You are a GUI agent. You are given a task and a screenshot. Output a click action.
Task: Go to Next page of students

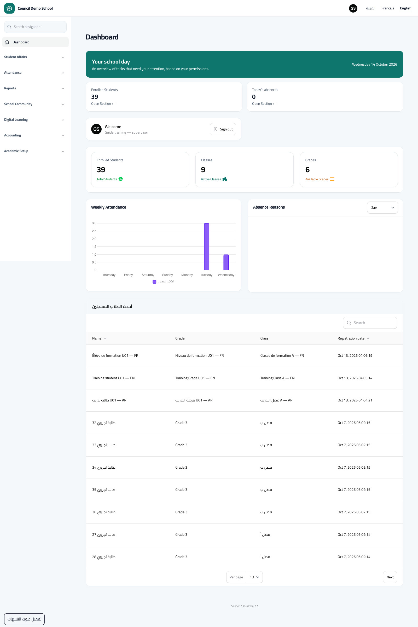390,577
